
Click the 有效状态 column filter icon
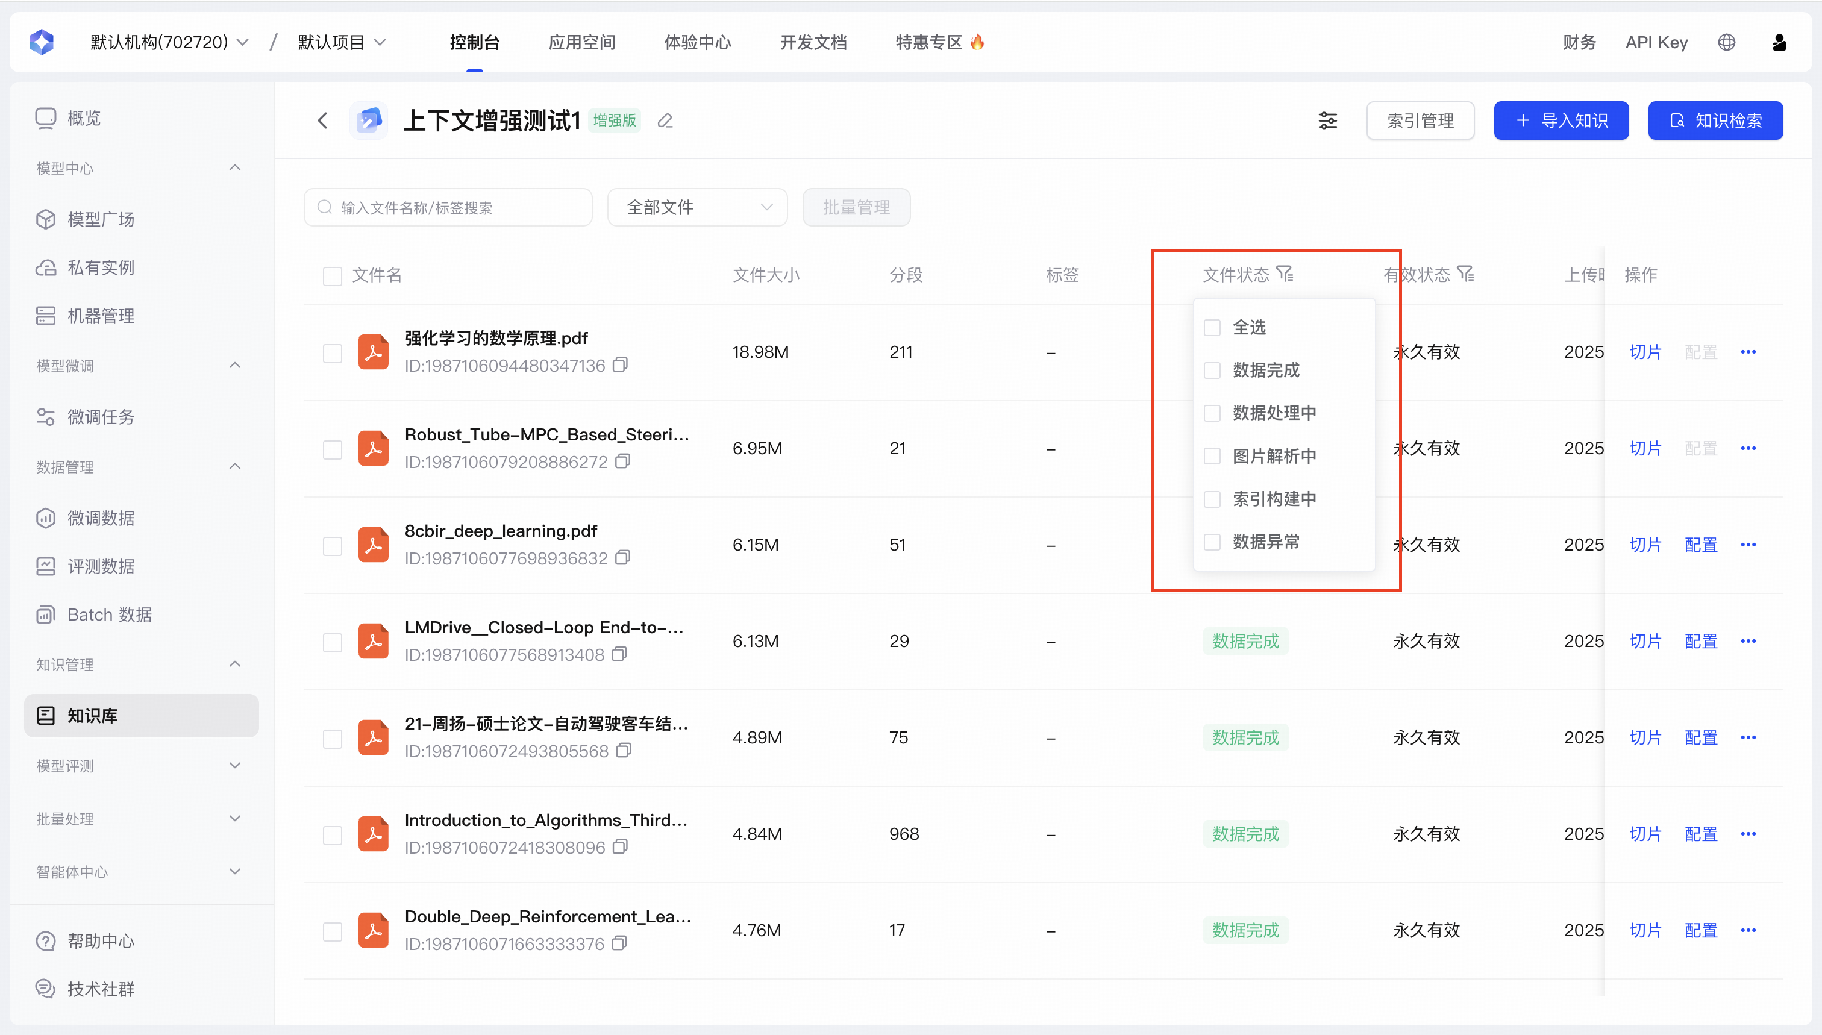point(1466,274)
